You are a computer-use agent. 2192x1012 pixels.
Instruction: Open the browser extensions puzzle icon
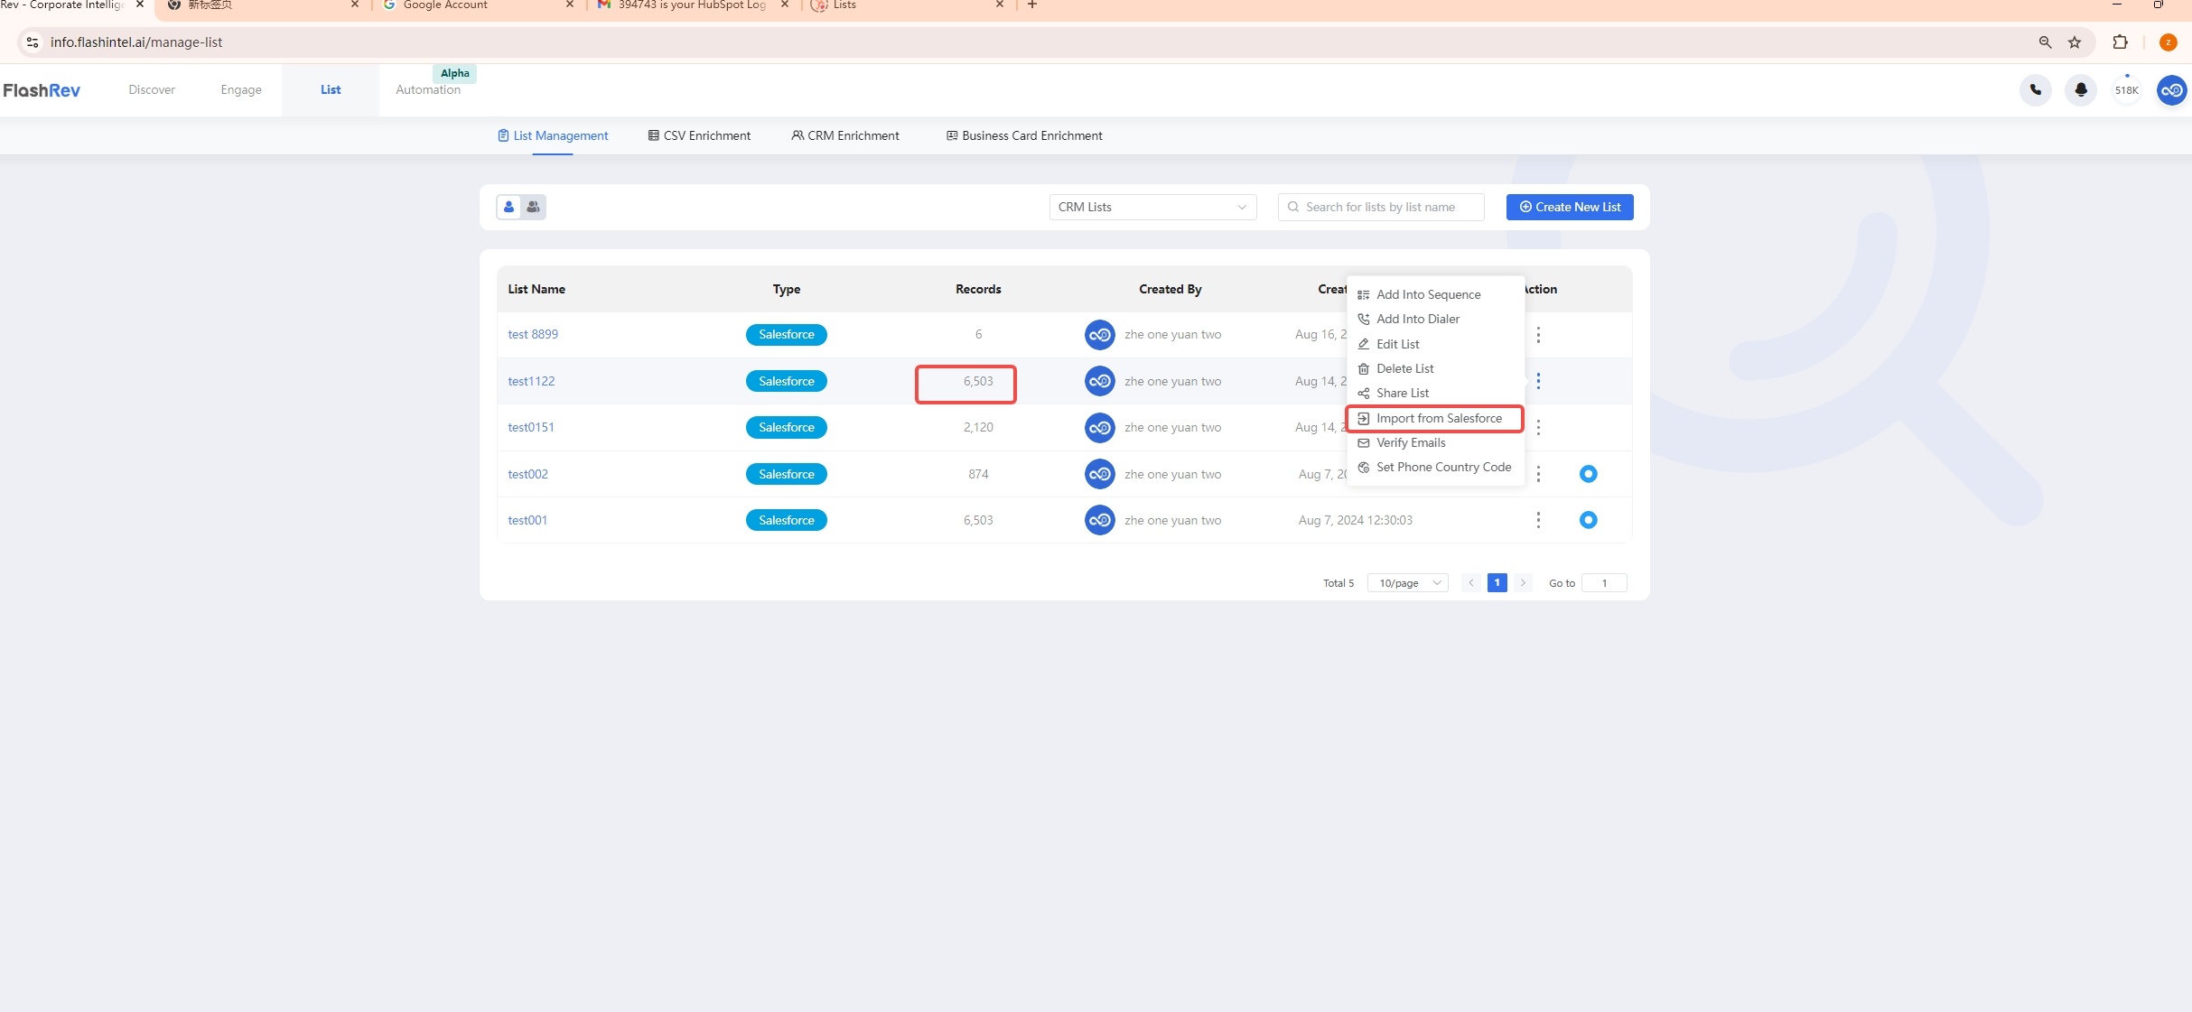pyautogui.click(x=2120, y=42)
